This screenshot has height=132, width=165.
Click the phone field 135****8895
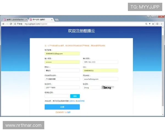[x=62, y=87]
